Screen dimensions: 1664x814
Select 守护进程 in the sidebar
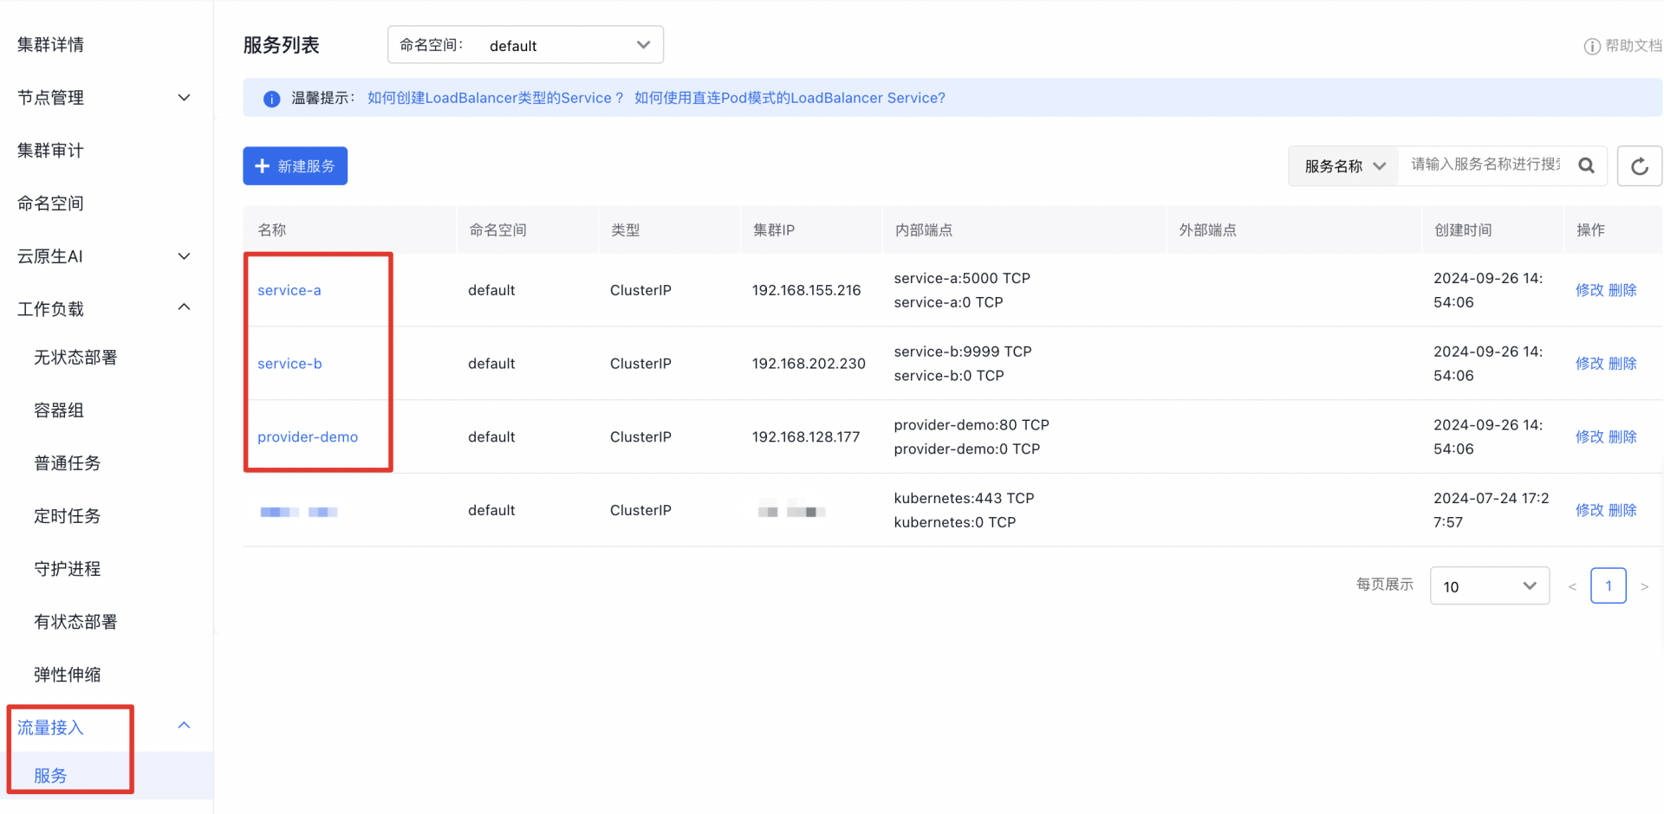tap(67, 569)
